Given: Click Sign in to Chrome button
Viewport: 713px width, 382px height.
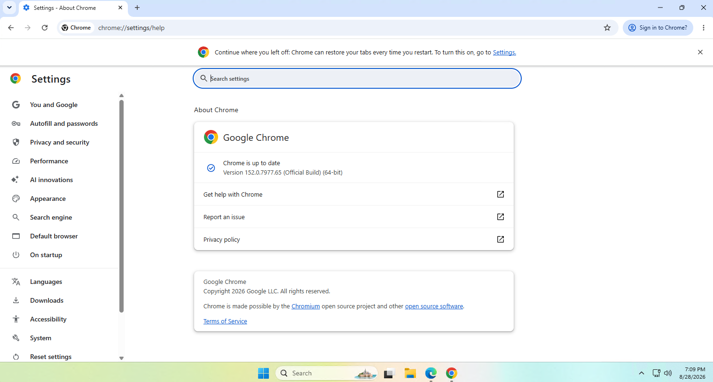Looking at the screenshot, I should [x=658, y=28].
